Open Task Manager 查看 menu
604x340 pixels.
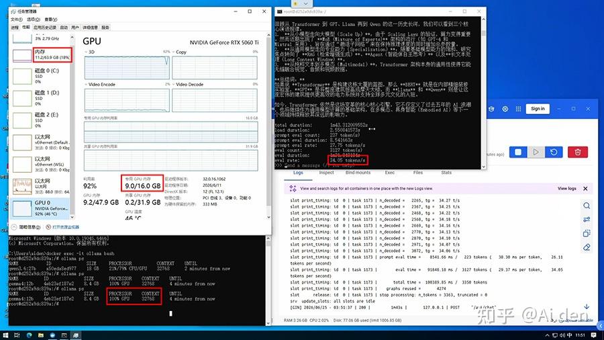point(51,19)
